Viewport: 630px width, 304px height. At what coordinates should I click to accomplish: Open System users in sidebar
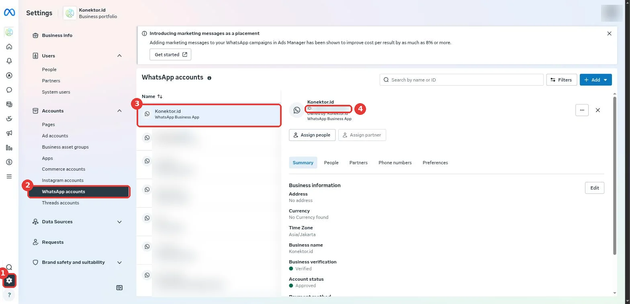point(56,92)
